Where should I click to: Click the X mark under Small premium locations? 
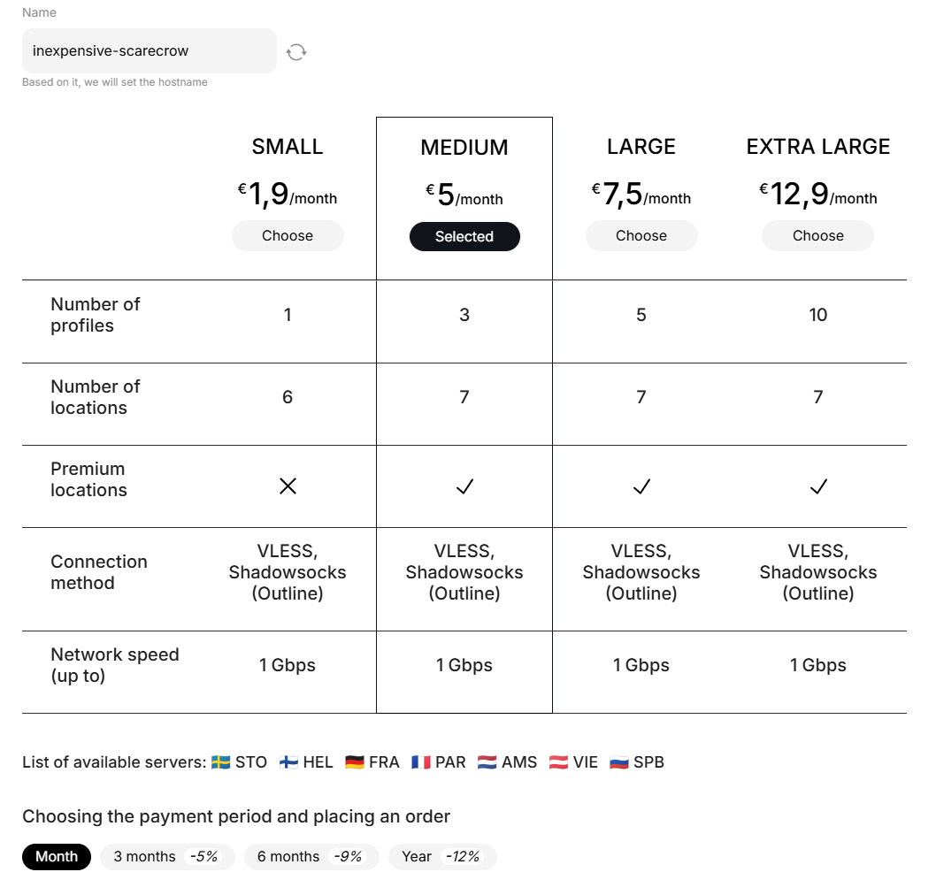pyautogui.click(x=288, y=486)
